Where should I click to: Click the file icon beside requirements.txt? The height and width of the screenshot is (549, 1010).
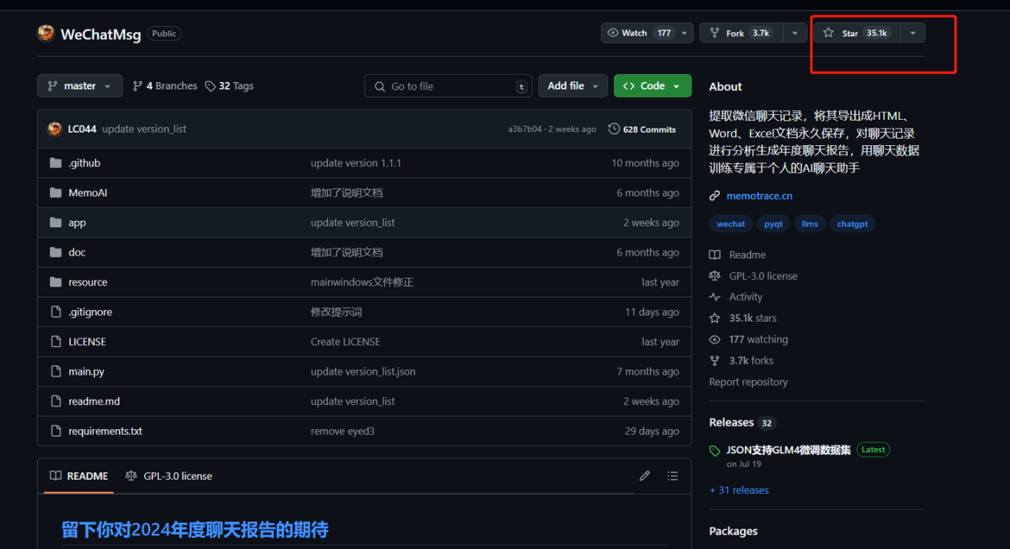click(x=55, y=431)
